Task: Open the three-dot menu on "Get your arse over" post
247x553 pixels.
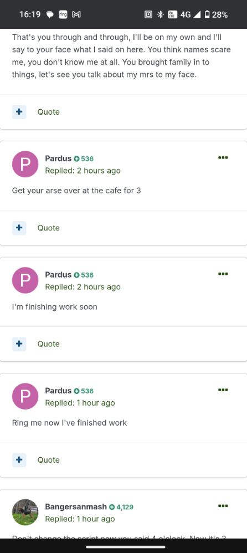Action: tap(223, 158)
